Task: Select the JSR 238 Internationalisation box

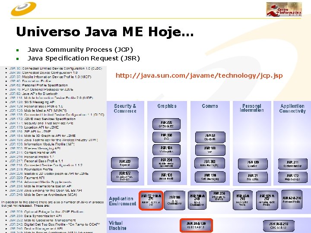Action: pos(219,196)
